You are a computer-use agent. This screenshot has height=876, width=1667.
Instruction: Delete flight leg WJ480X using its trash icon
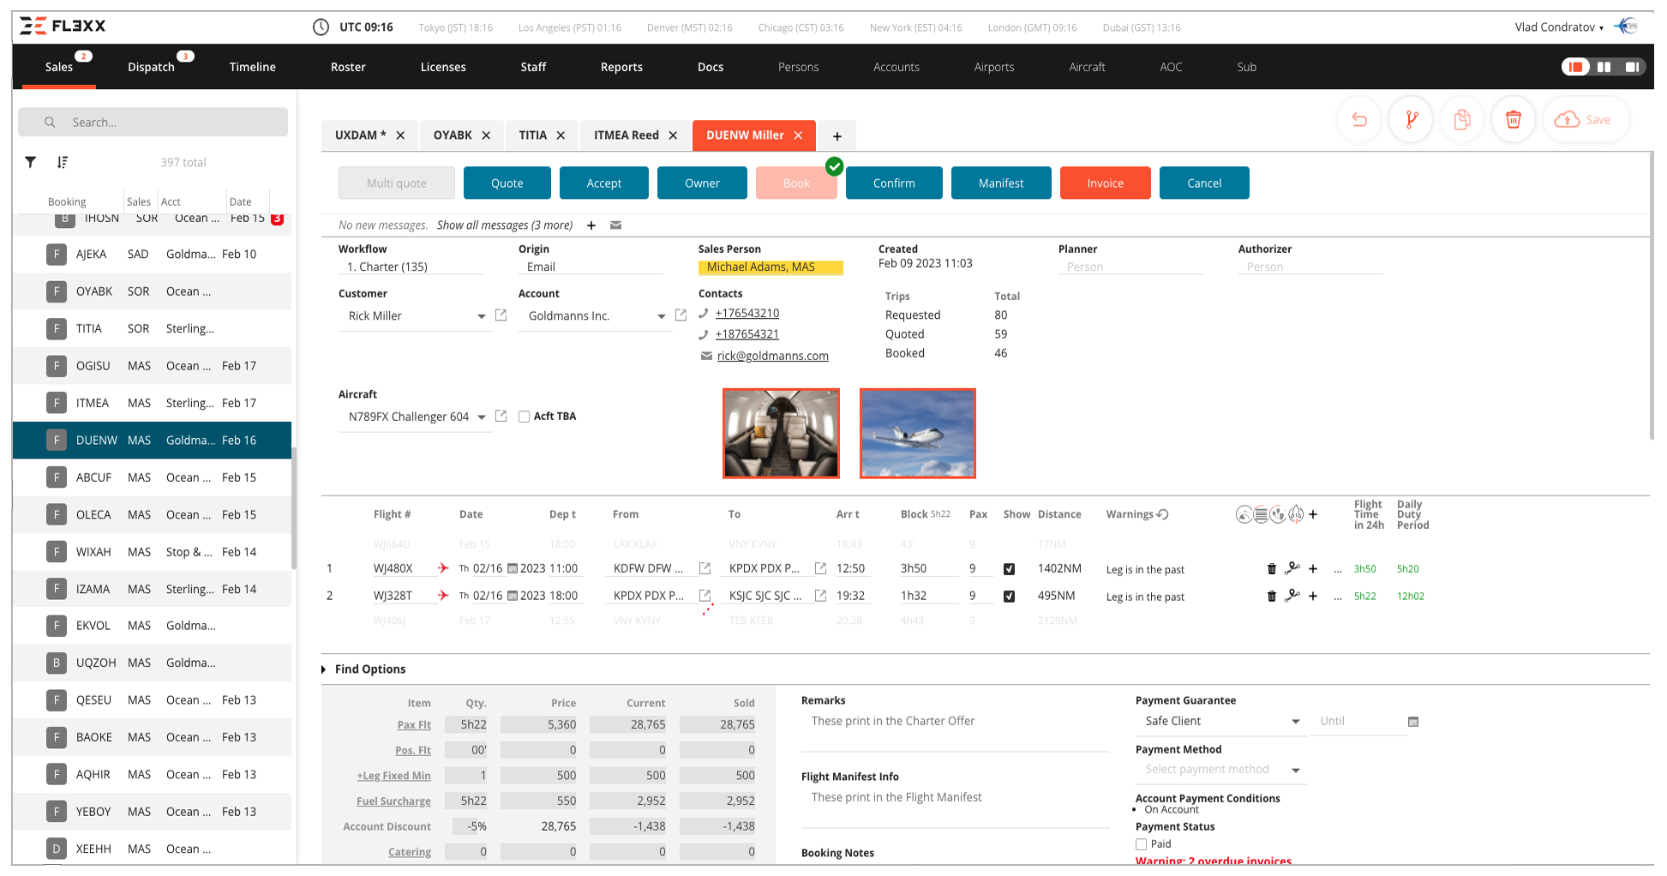point(1272,568)
